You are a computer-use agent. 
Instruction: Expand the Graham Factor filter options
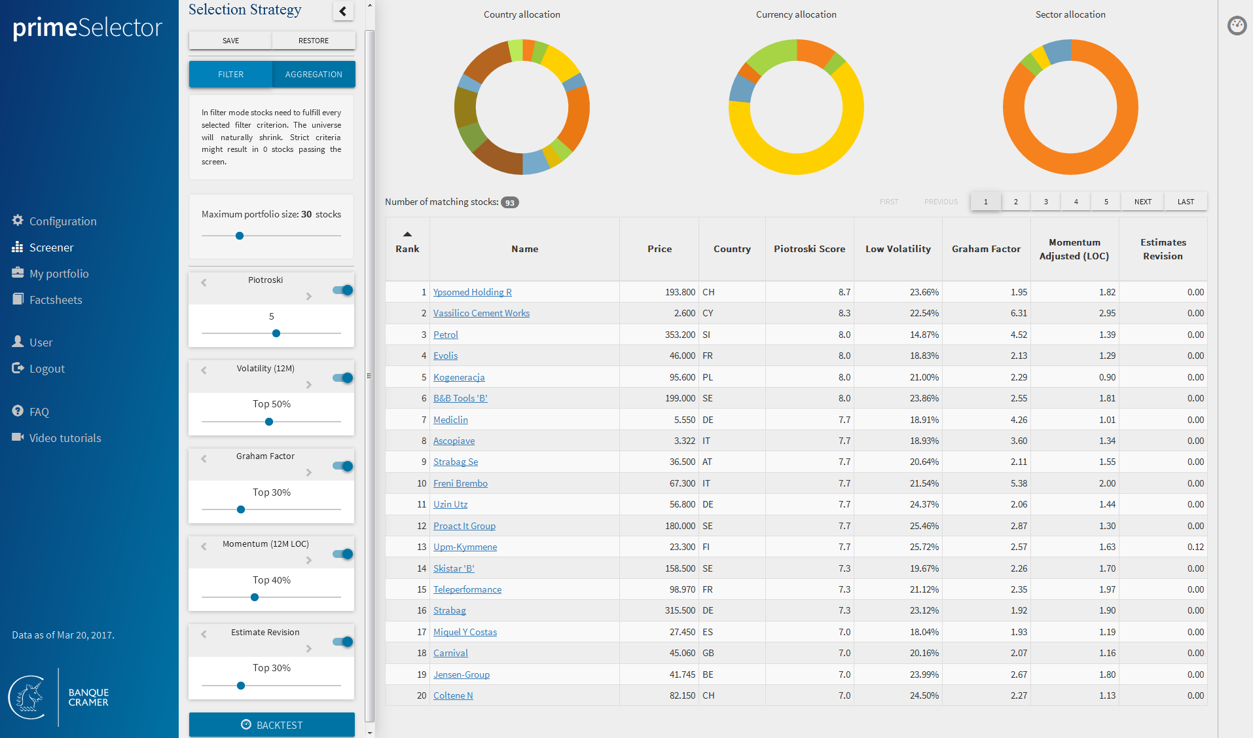(308, 473)
